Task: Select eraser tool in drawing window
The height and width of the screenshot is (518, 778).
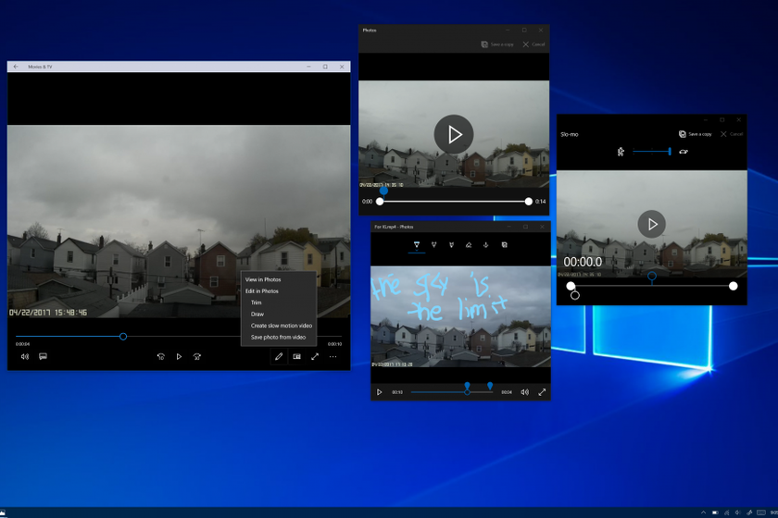Action: click(x=469, y=245)
